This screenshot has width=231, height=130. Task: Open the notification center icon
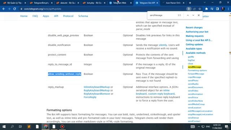pos(227,127)
